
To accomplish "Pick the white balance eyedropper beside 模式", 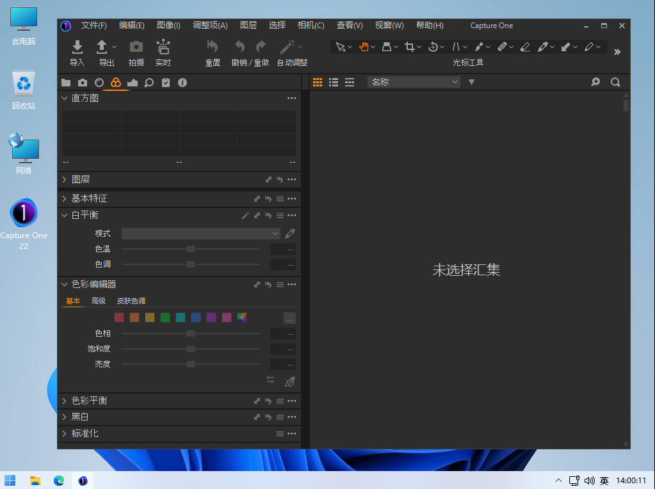I will 290,234.
